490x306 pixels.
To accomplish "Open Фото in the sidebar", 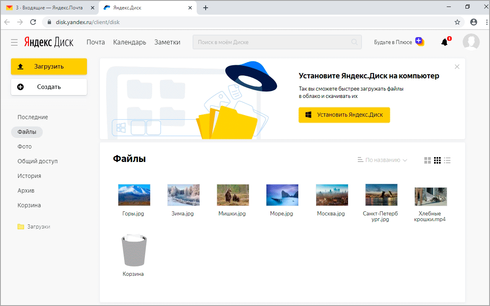I will (x=24, y=146).
